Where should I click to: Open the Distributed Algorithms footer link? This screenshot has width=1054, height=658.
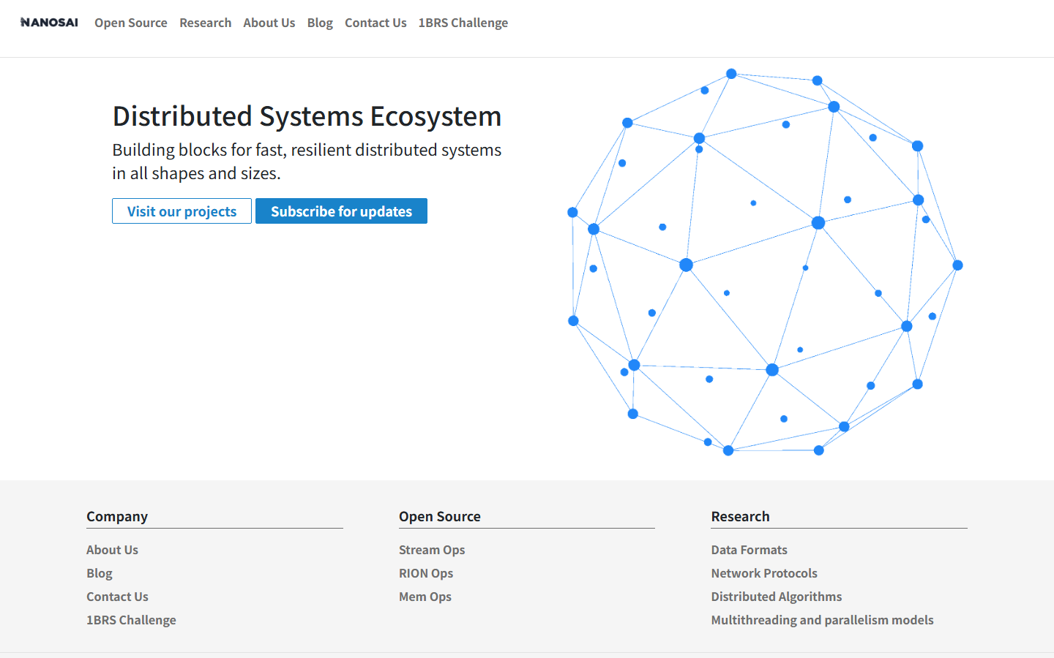click(777, 597)
